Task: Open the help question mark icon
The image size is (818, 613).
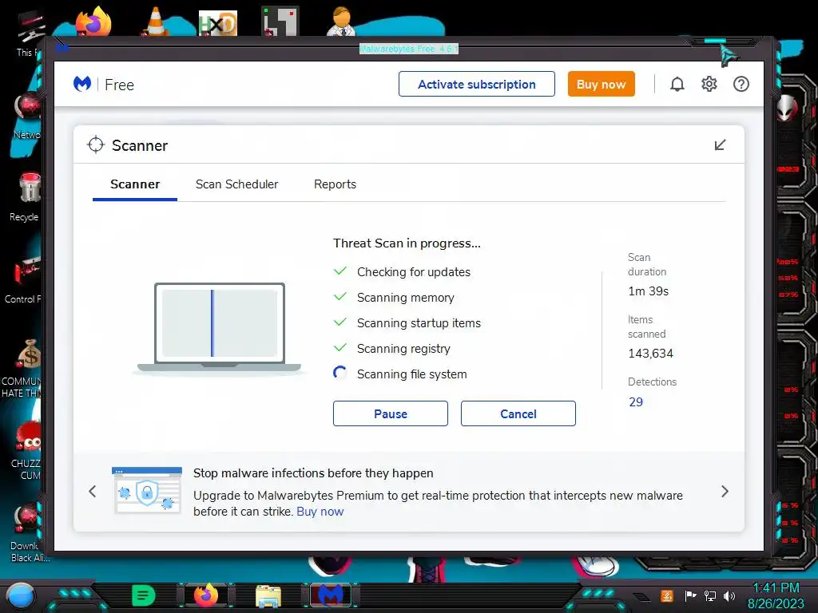Action: point(741,84)
